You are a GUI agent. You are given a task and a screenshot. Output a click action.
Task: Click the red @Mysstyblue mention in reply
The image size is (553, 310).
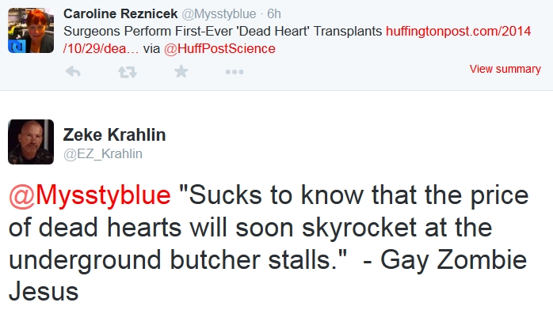(x=90, y=195)
